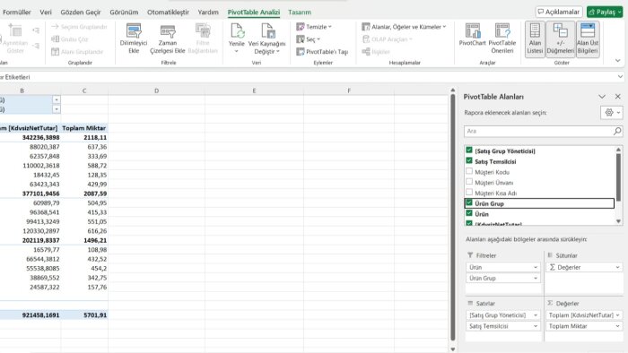Uncheck the Satış Temsilcisi field
Image resolution: width=628 pixels, height=353 pixels.
pyautogui.click(x=469, y=160)
